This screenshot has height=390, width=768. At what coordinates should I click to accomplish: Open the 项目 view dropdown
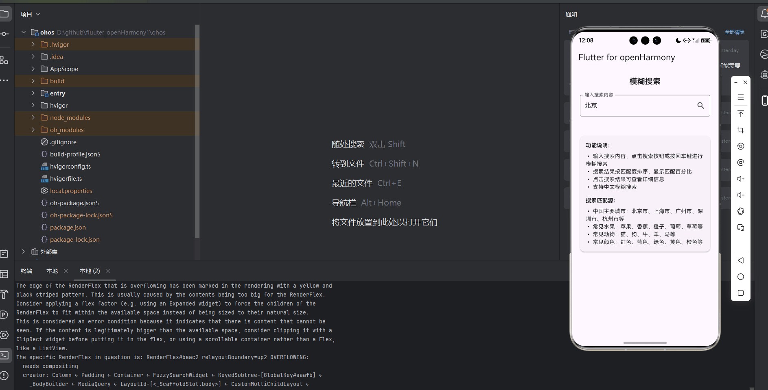click(x=31, y=14)
